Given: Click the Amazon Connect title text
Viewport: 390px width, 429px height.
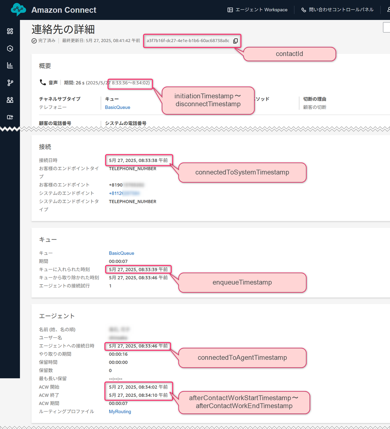Looking at the screenshot, I should [x=64, y=10].
